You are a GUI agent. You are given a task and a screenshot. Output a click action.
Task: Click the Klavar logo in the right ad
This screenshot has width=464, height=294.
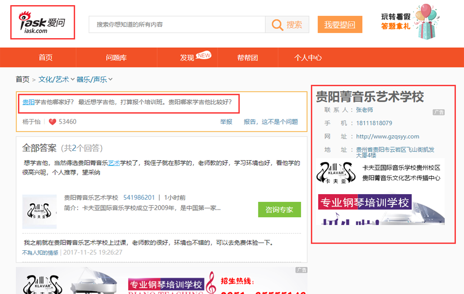pos(336,172)
